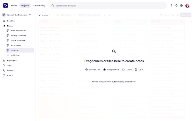This screenshot has width=193, height=121.
Task: Click the filter funnel icon
Action: click(105, 15)
